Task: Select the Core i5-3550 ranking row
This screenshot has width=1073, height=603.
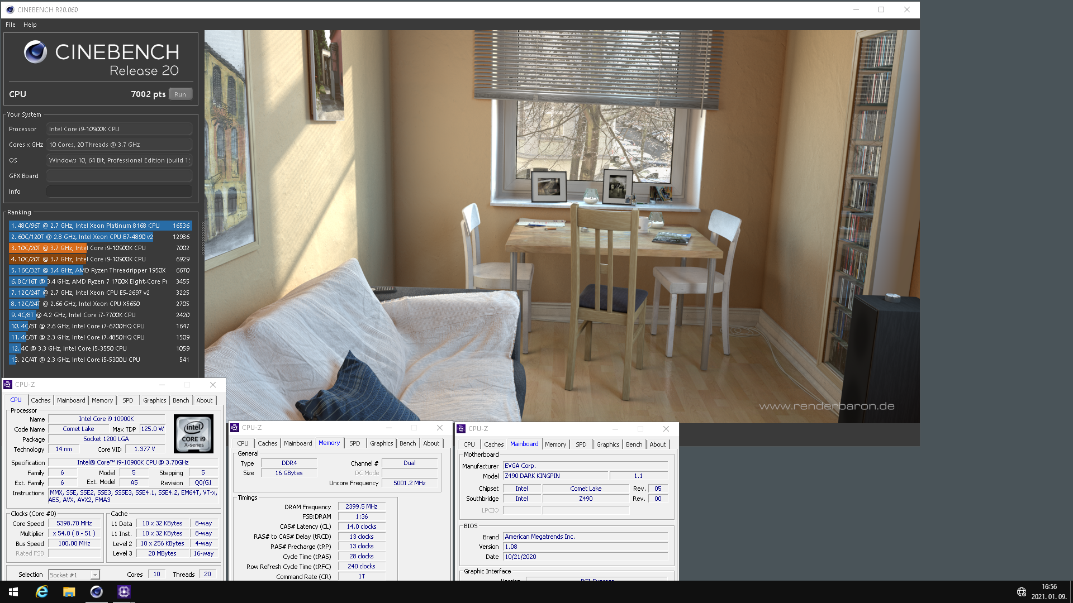Action: click(101, 348)
